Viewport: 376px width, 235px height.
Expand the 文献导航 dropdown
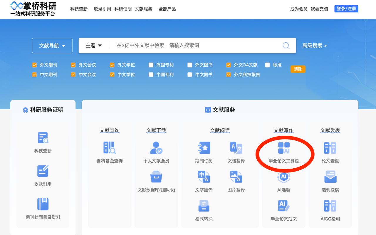point(52,46)
